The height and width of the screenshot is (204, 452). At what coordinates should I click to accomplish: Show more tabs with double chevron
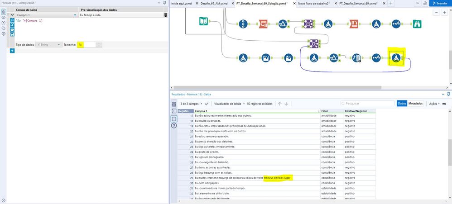click(x=418, y=3)
